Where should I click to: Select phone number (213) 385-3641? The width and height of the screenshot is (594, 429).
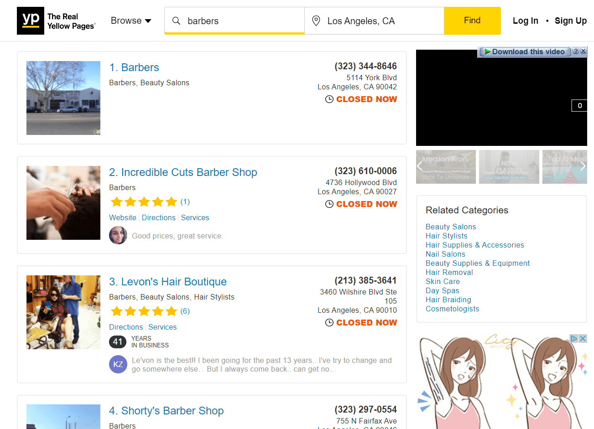pos(365,280)
